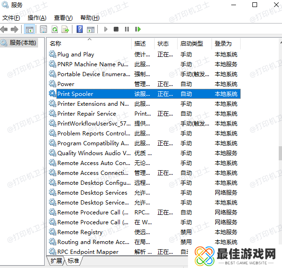Switch to the 扩展 tab
Screen dimensions: 282x268
click(56, 260)
